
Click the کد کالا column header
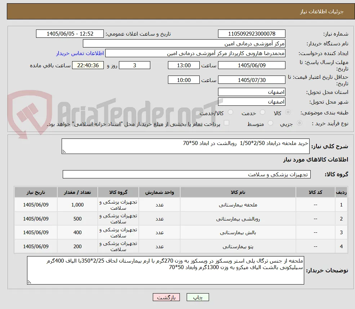click(315, 192)
